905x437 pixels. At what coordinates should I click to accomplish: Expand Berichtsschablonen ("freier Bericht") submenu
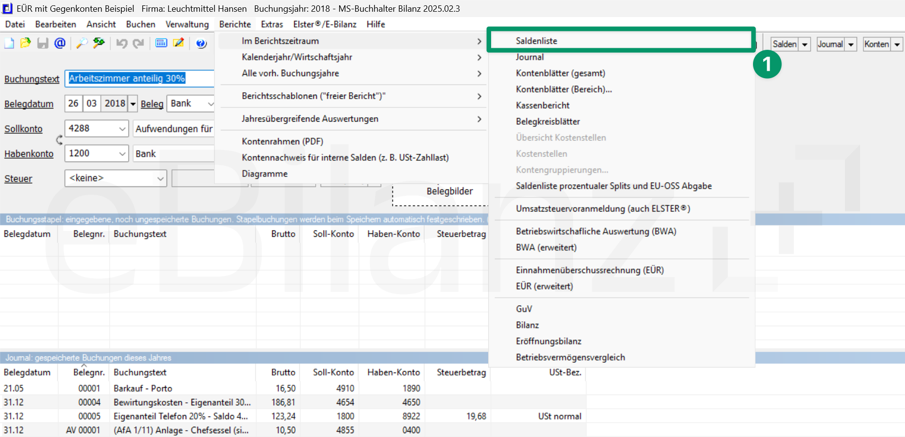pos(351,96)
